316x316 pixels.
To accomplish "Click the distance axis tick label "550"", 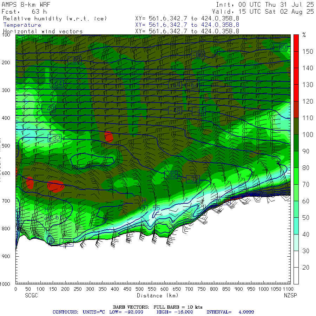I will tap(152, 289).
